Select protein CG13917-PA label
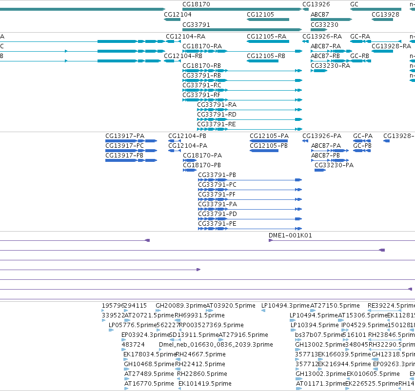This screenshot has width=415, height=391. pyautogui.click(x=125, y=136)
